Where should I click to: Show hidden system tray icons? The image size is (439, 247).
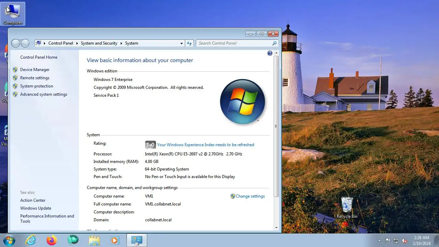tap(379, 240)
